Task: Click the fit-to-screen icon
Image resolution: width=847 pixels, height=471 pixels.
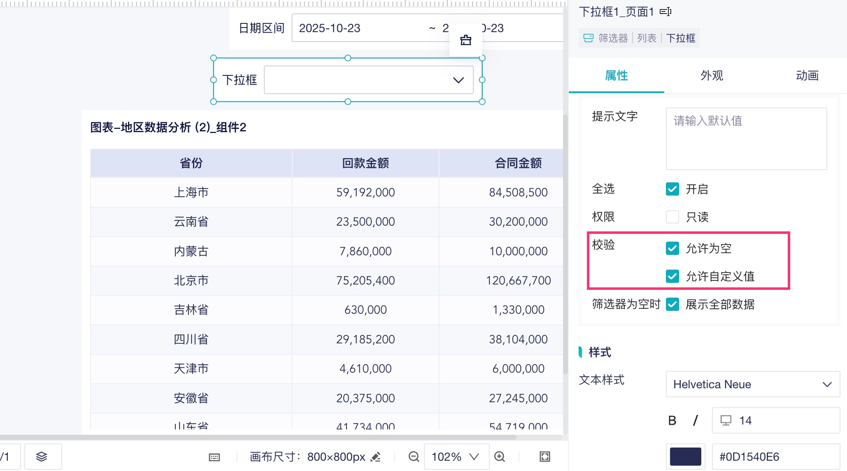Action: pos(544,457)
